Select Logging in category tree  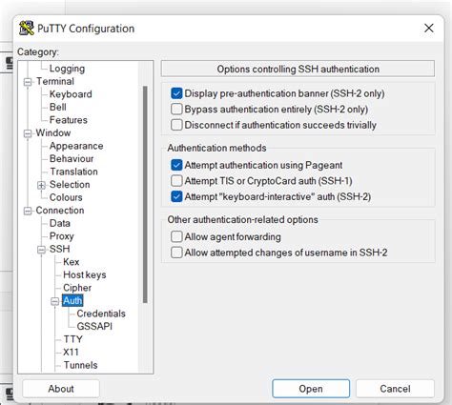point(67,69)
